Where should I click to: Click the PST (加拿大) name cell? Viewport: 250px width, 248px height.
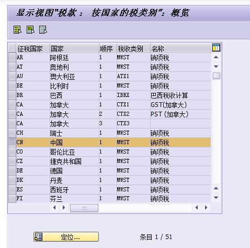click(x=180, y=114)
